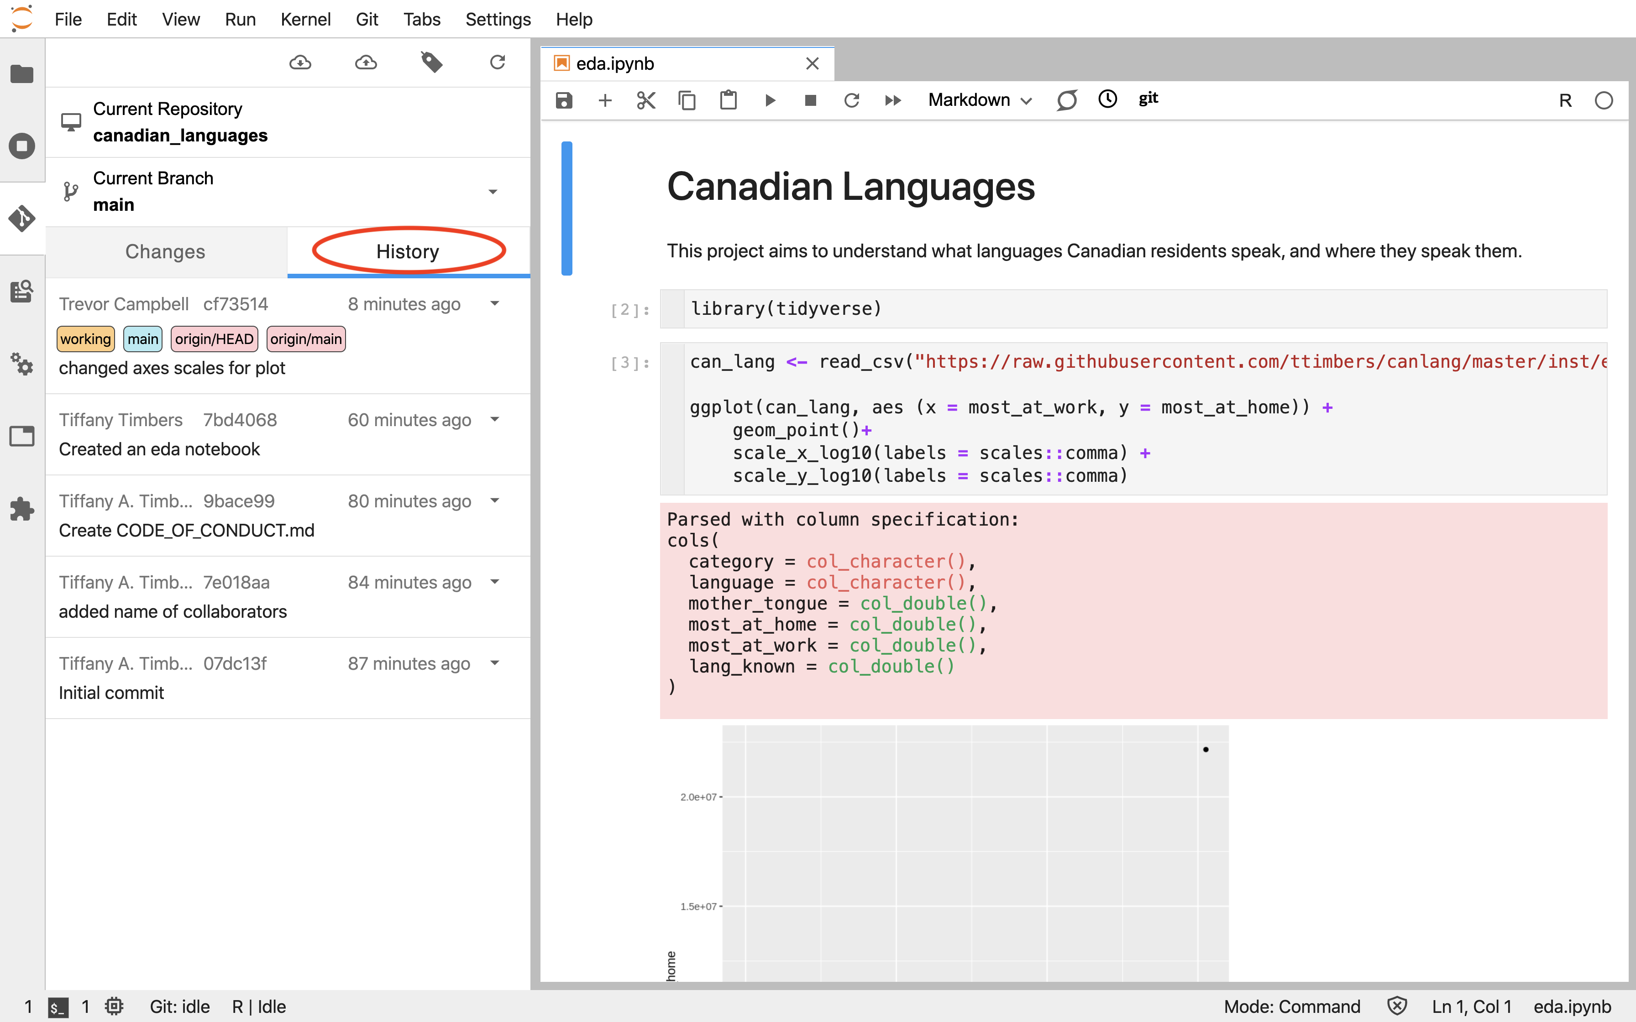Click the blue main branch label
The width and height of the screenshot is (1636, 1022).
pyautogui.click(x=143, y=339)
